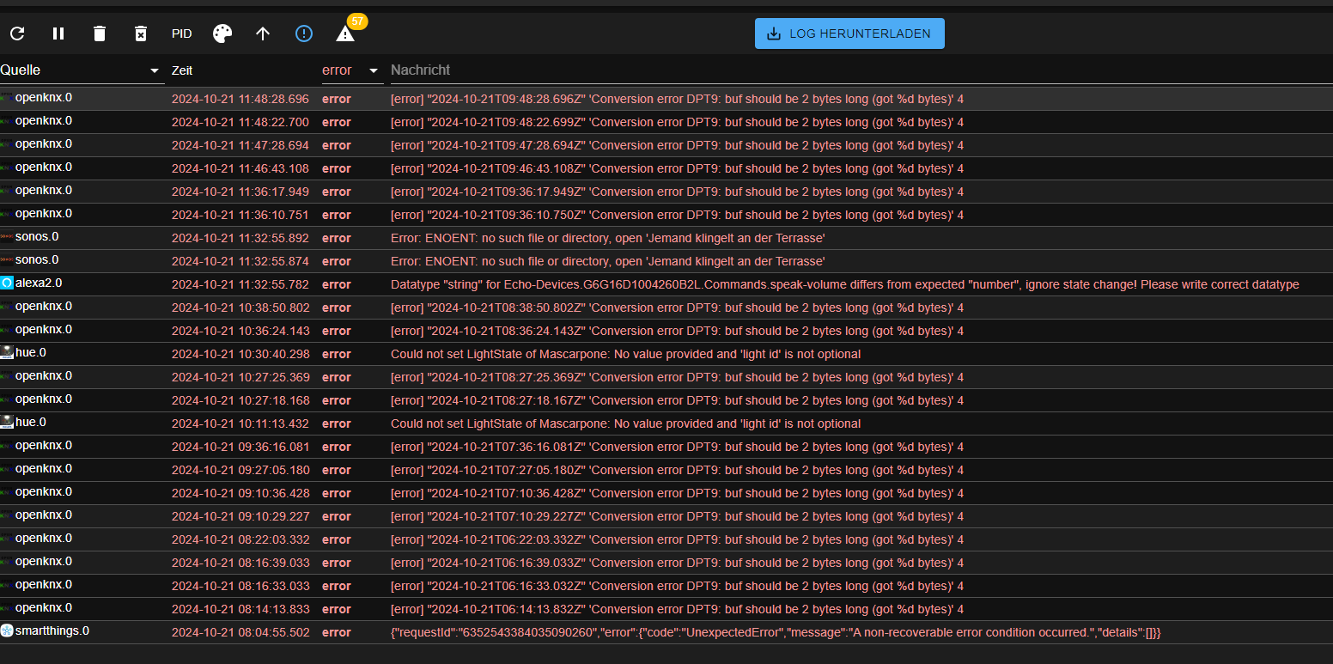
Task: Click the alexa2.0 adapter icon
Action: [x=7, y=283]
